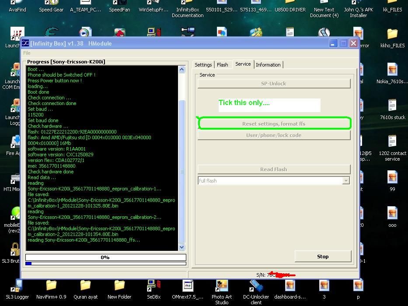Select the kk_FILES desktop folder

point(392,7)
